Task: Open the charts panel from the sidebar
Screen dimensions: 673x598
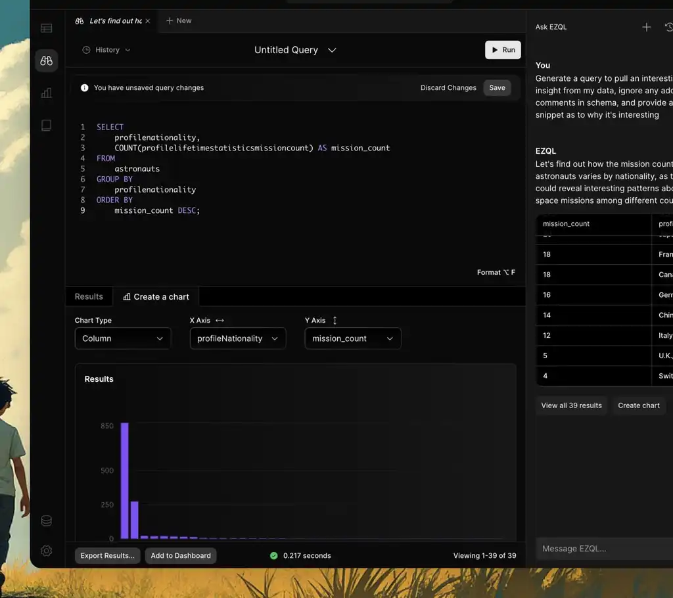Action: 46,93
